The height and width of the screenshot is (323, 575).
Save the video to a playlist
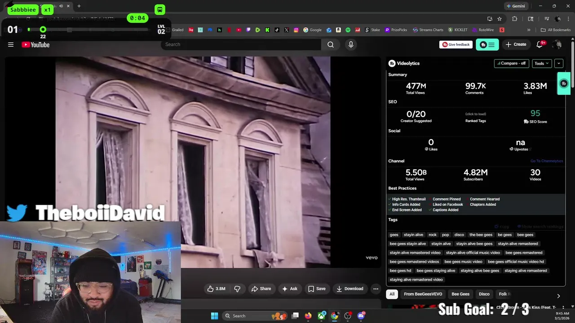point(317,289)
